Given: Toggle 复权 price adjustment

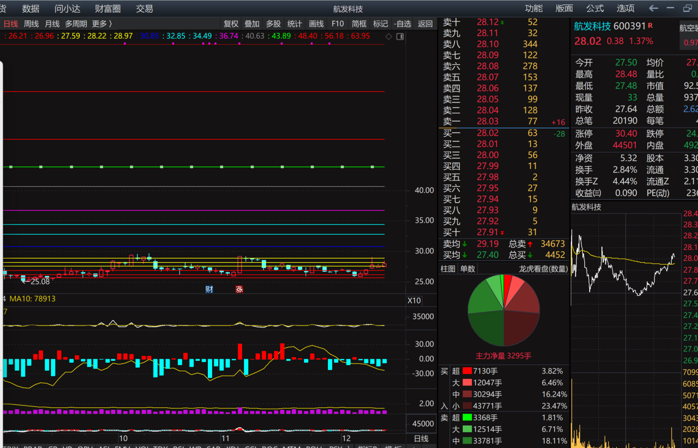Looking at the screenshot, I should pyautogui.click(x=231, y=24).
